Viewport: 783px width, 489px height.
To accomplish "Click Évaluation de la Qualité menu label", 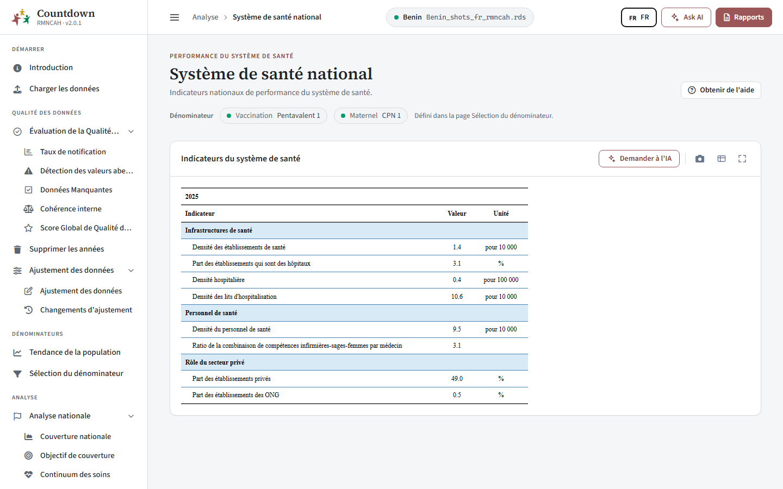I will 74,131.
